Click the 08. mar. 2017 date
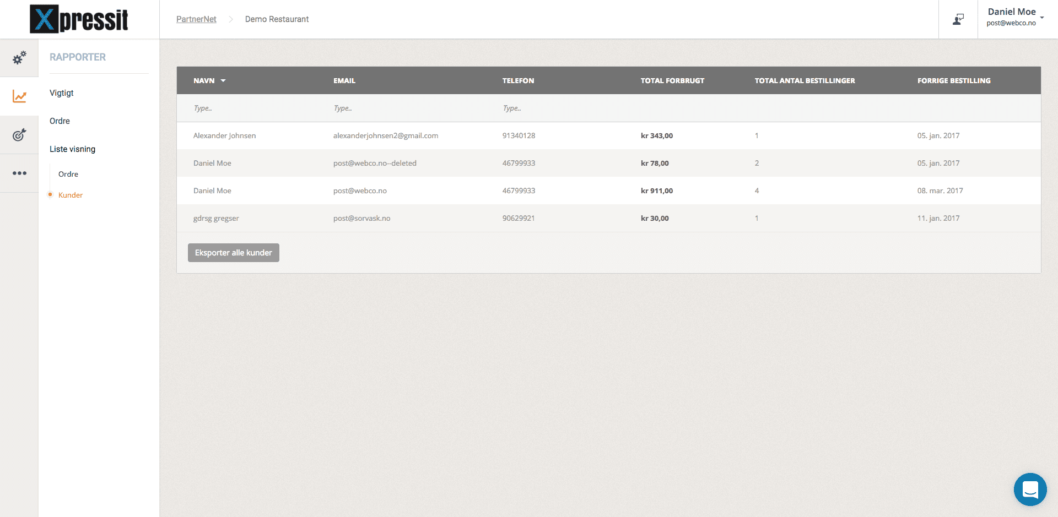The height and width of the screenshot is (517, 1058). click(x=940, y=191)
